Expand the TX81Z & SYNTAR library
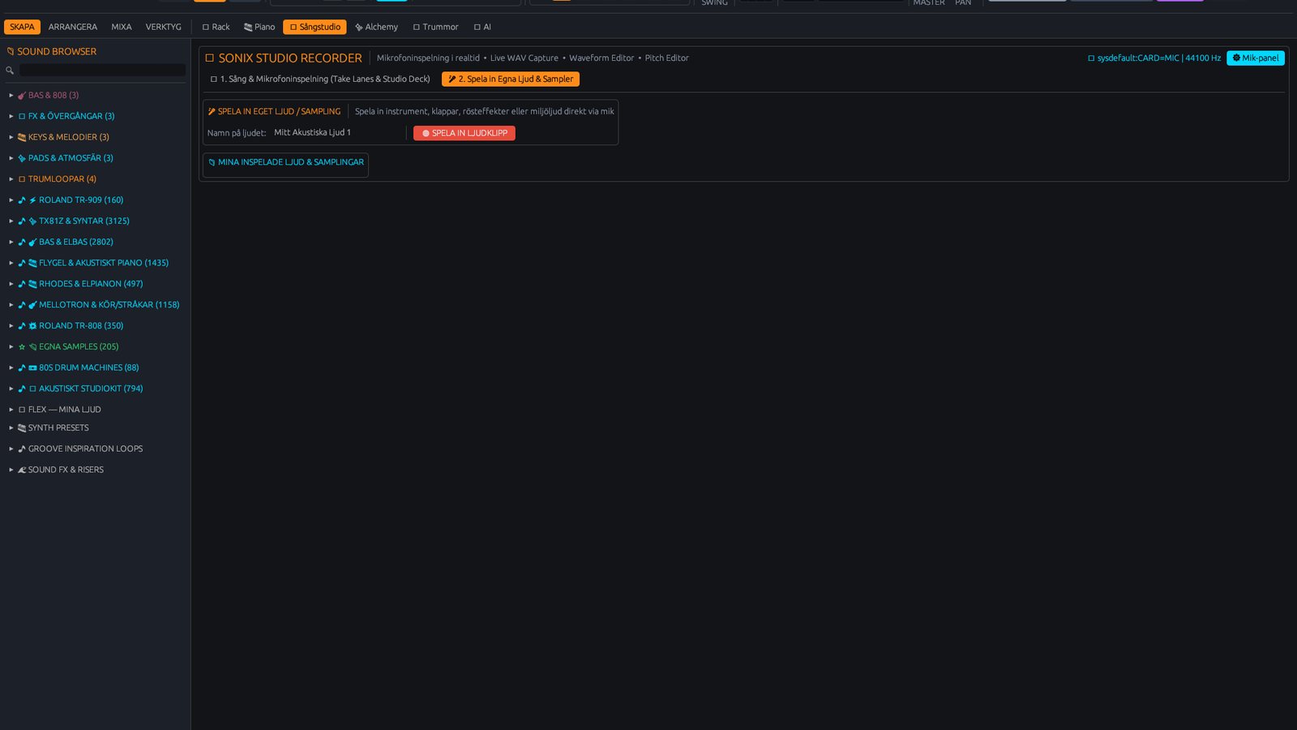The image size is (1297, 730). coord(11,221)
